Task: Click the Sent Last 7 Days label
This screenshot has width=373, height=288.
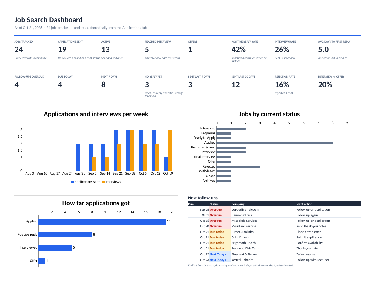Action: [199, 77]
